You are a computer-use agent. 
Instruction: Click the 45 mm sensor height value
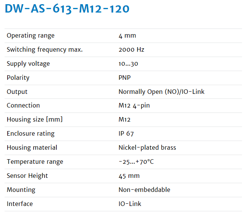[x=129, y=176]
